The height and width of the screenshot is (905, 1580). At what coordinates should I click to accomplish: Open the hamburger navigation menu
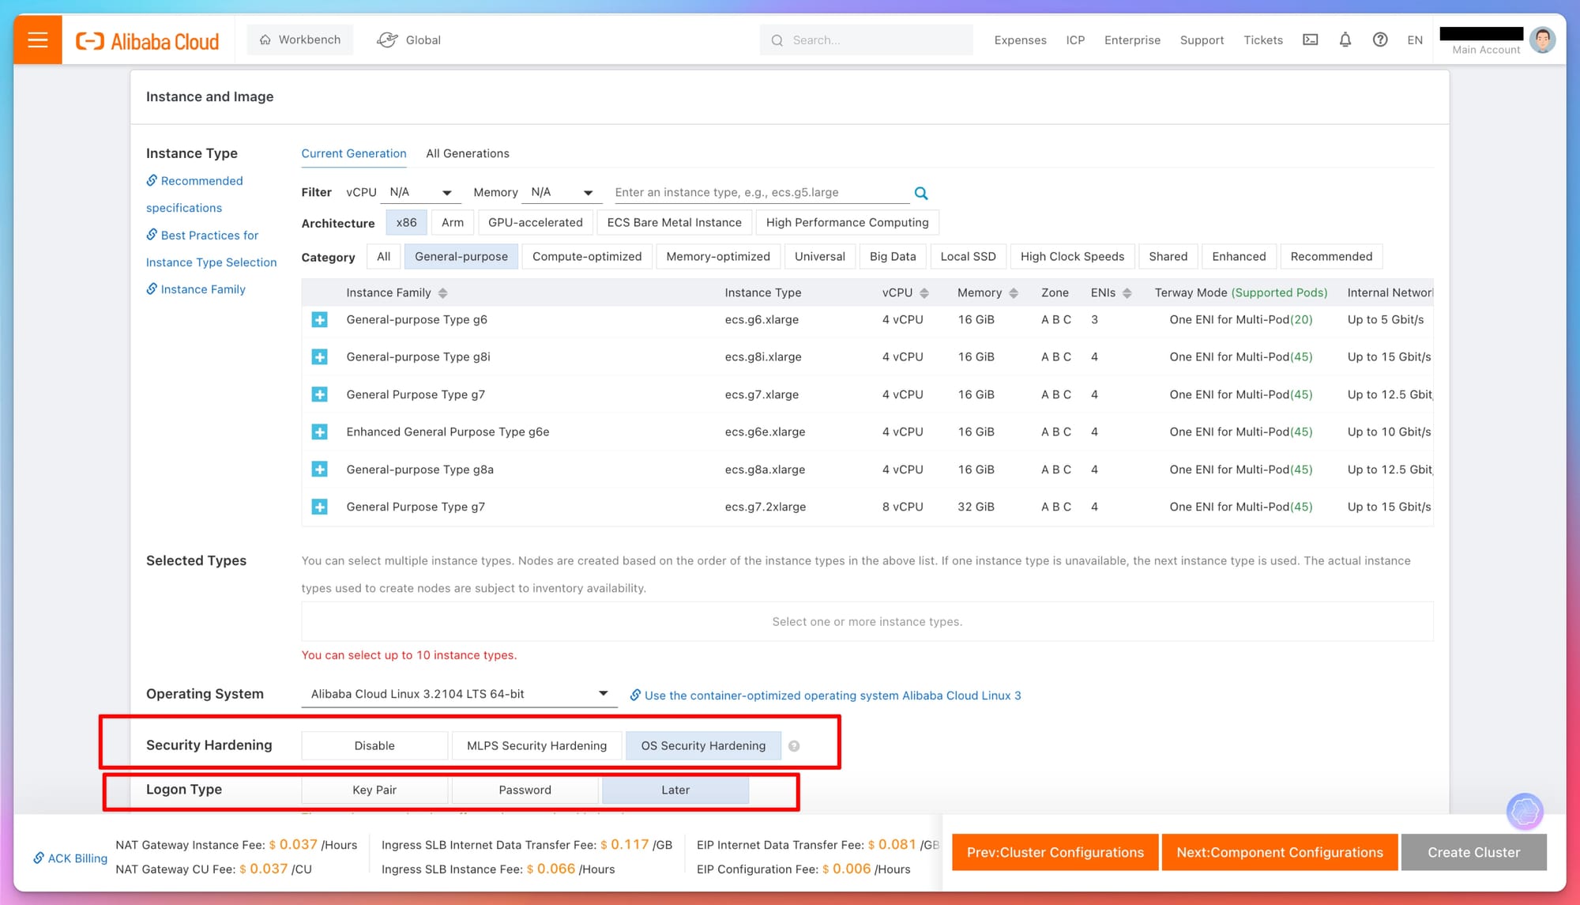(x=36, y=40)
